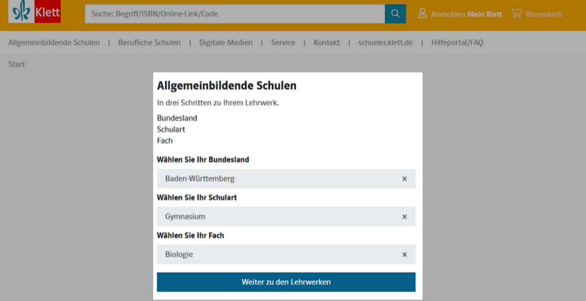Clear the Baden-Württemberg selection with X

click(404, 179)
